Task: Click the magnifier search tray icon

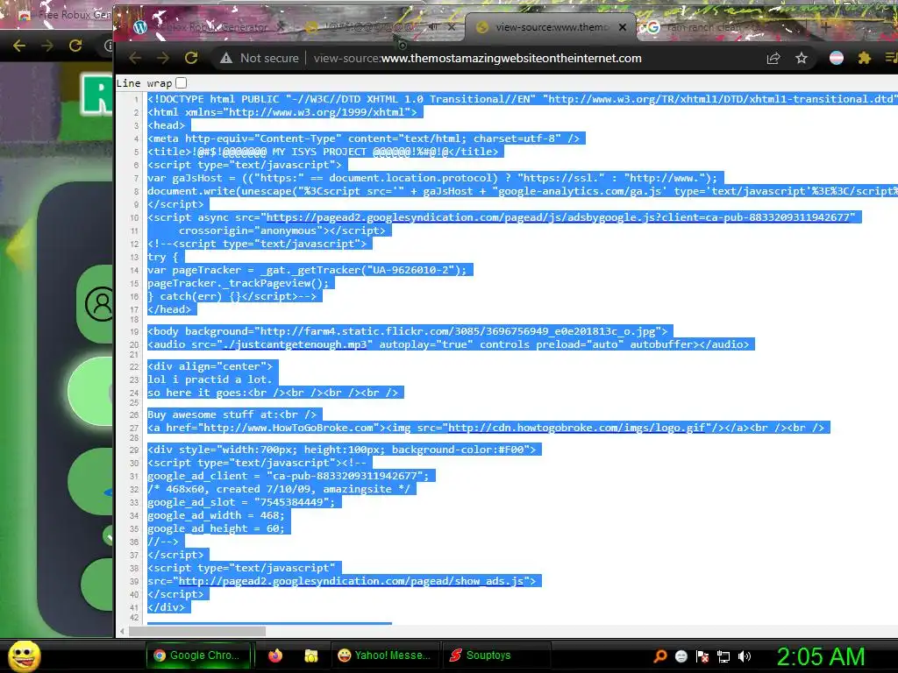Action: [660, 656]
